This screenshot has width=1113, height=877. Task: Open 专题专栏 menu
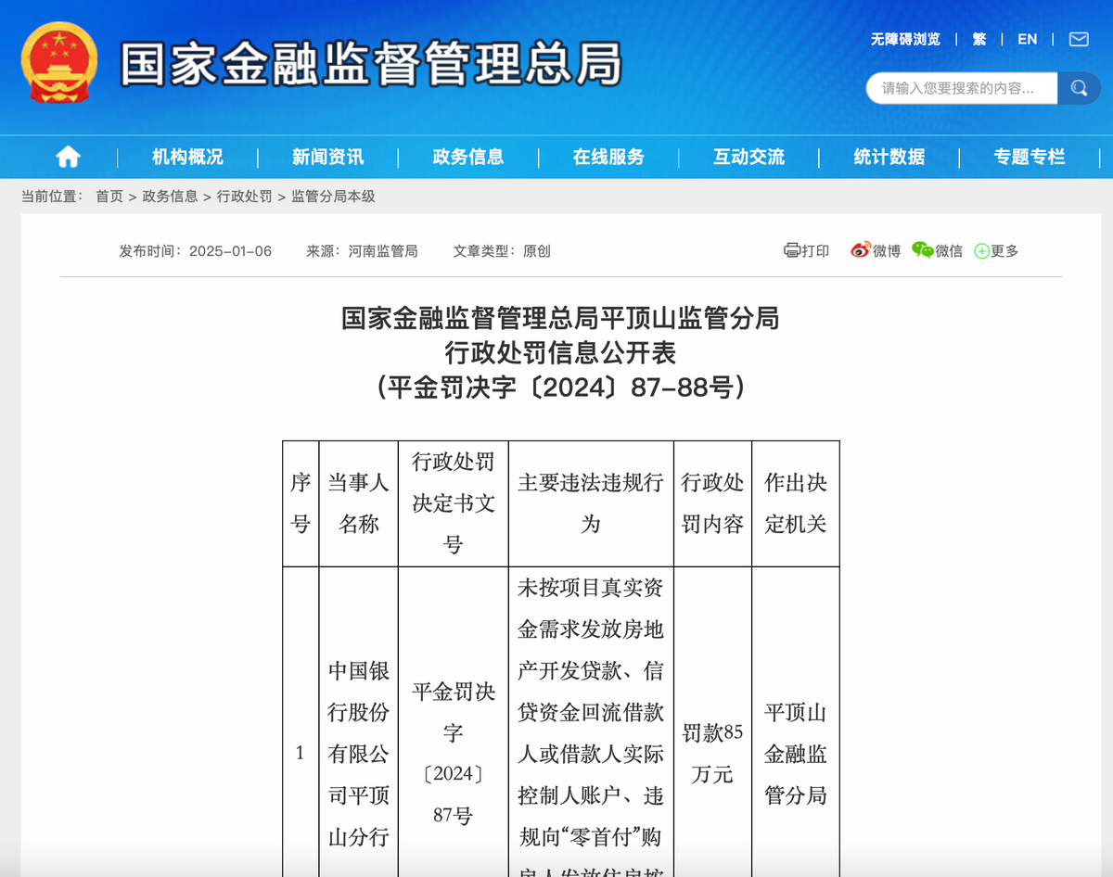pyautogui.click(x=1030, y=158)
